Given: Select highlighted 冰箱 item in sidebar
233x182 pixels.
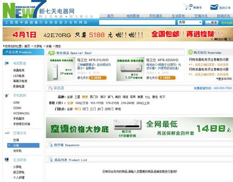Looking at the screenshot, I should 23,145.
